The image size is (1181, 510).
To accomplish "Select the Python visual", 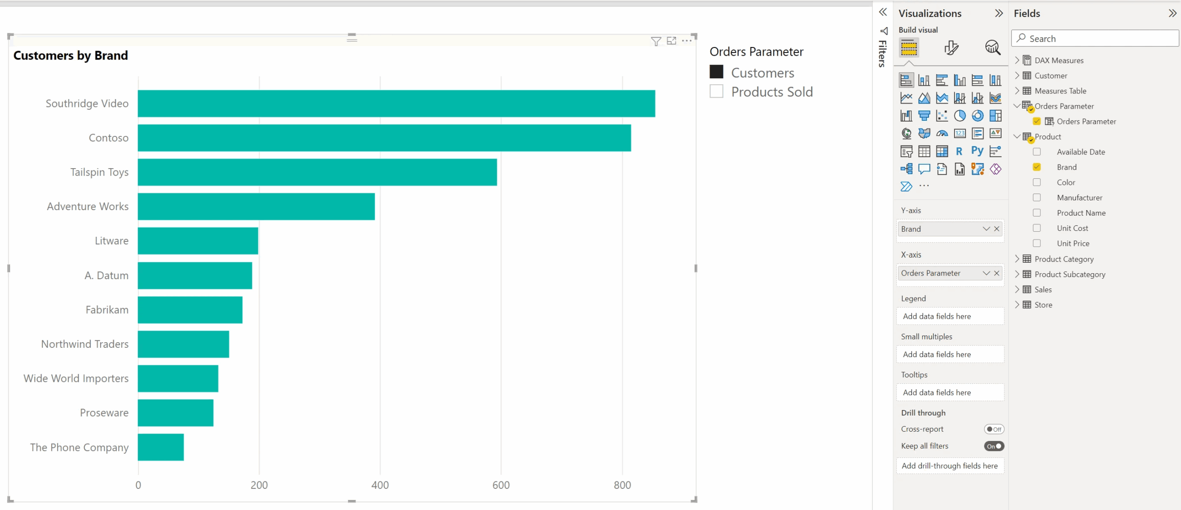I will [977, 151].
